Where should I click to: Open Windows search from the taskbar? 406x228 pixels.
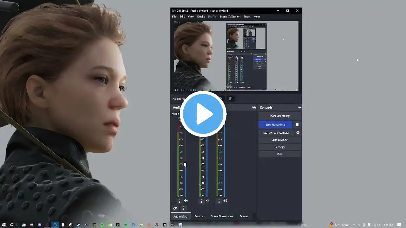11,225
